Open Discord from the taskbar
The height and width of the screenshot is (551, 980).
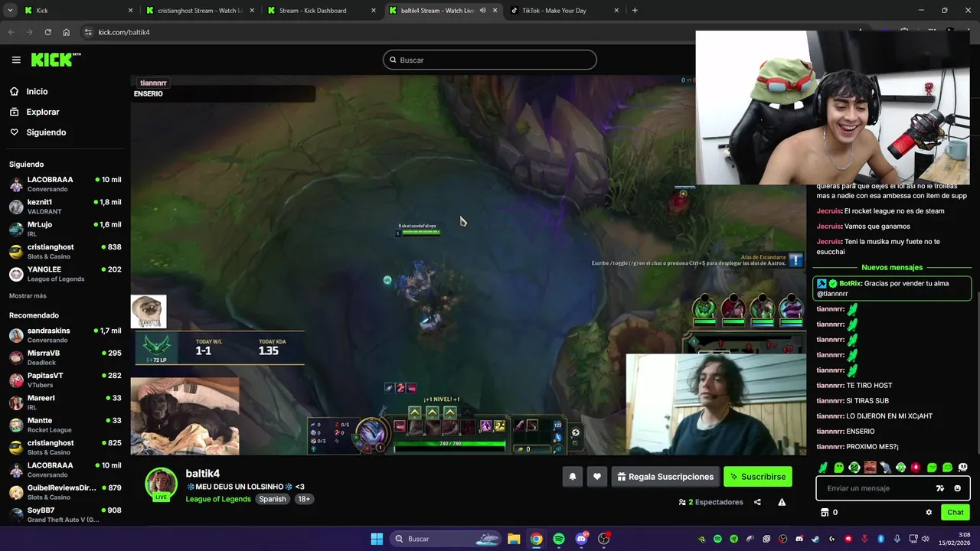pos(581,539)
